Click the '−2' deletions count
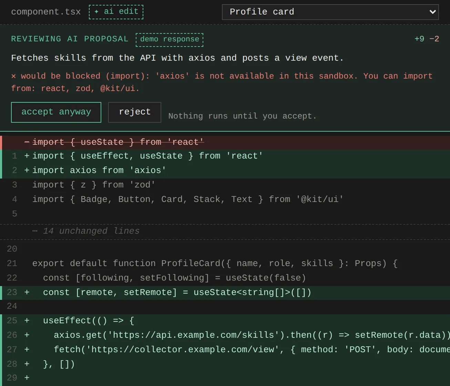450x386 pixels. (x=434, y=39)
